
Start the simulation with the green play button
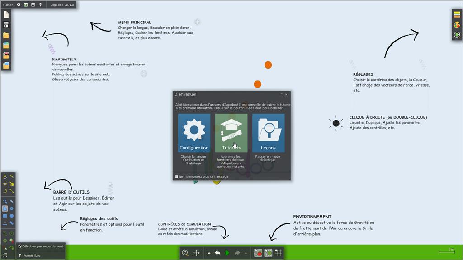pos(227,253)
